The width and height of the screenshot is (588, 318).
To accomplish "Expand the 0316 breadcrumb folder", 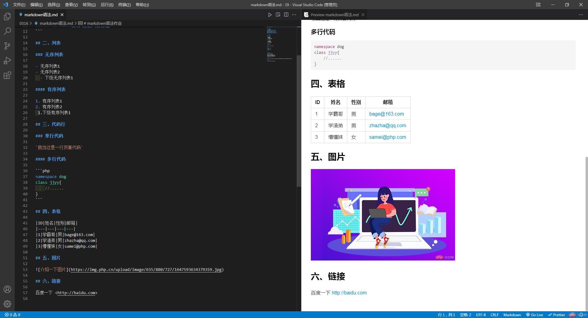I will [x=24, y=23].
